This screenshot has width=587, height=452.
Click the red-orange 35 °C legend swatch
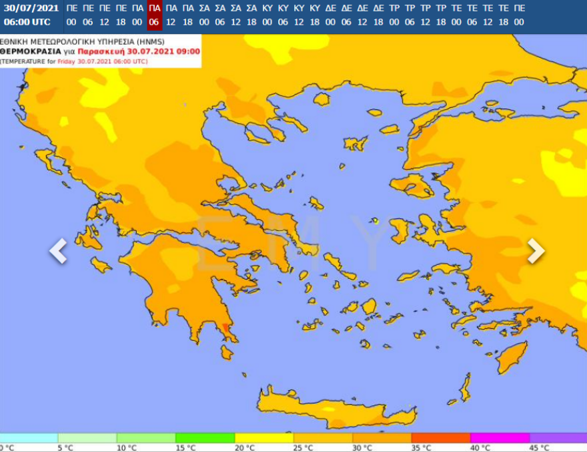point(440,438)
